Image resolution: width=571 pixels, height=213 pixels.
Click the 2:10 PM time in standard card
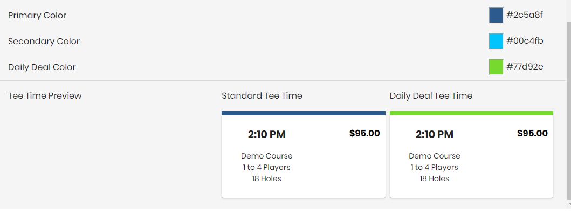pos(266,135)
